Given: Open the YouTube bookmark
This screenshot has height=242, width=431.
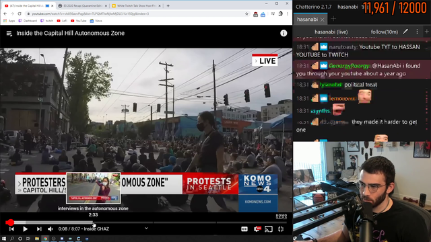Looking at the screenshot, I should tap(79, 21).
